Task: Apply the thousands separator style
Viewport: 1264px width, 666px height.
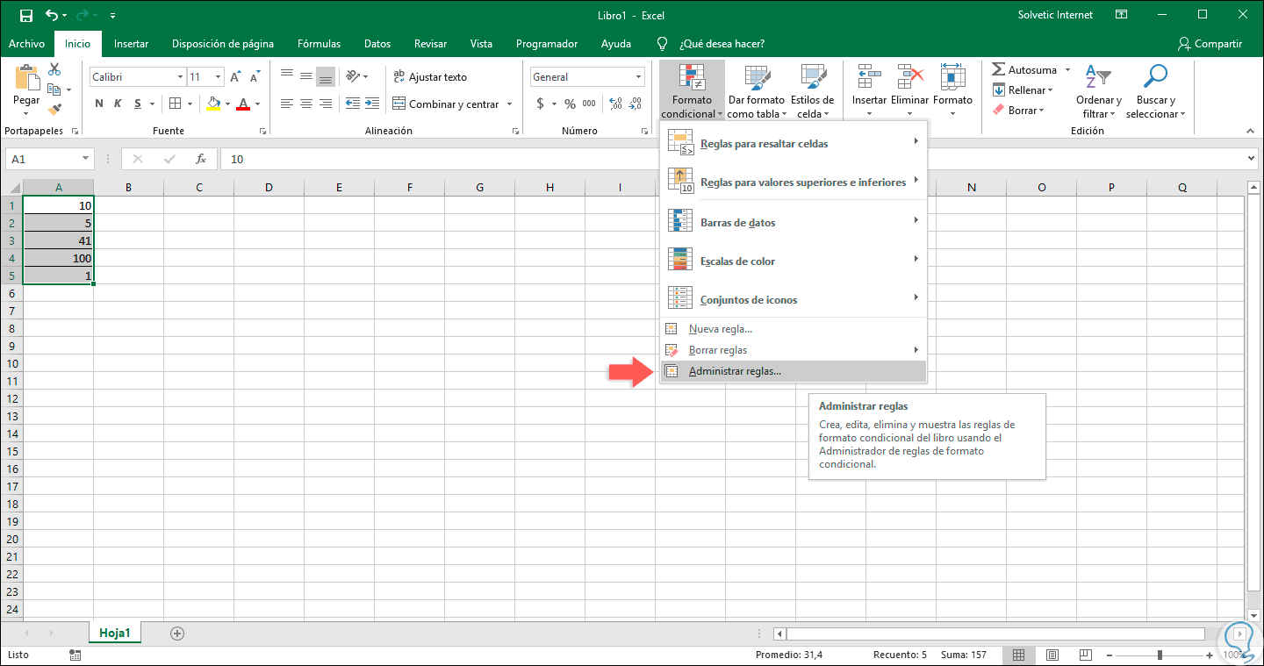Action: 589,104
